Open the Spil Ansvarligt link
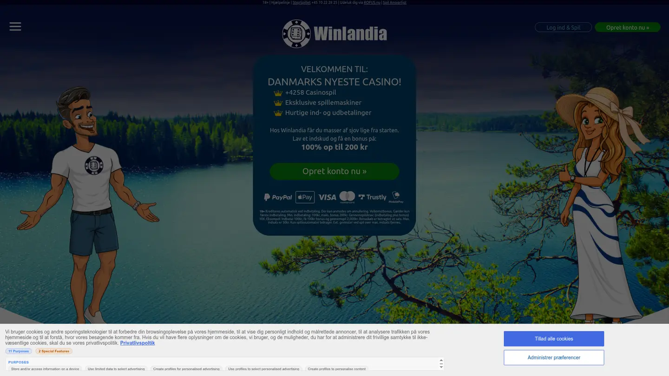This screenshot has width=669, height=376. click(x=394, y=2)
